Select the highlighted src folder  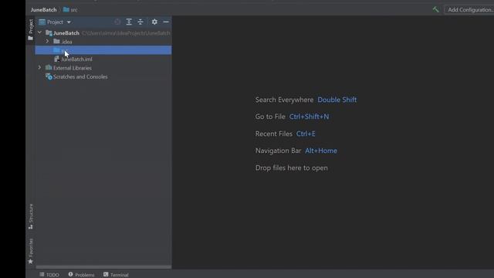pyautogui.click(x=103, y=50)
